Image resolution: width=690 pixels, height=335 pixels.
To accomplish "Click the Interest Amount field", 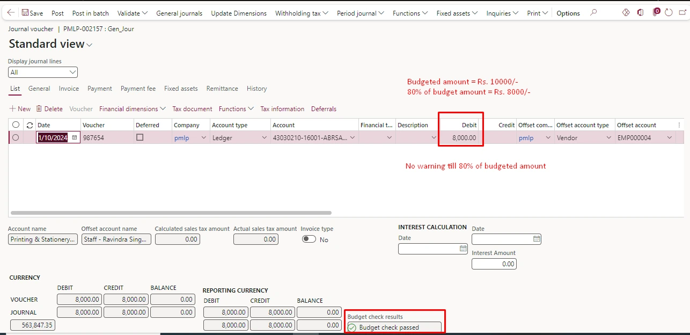I will [494, 264].
